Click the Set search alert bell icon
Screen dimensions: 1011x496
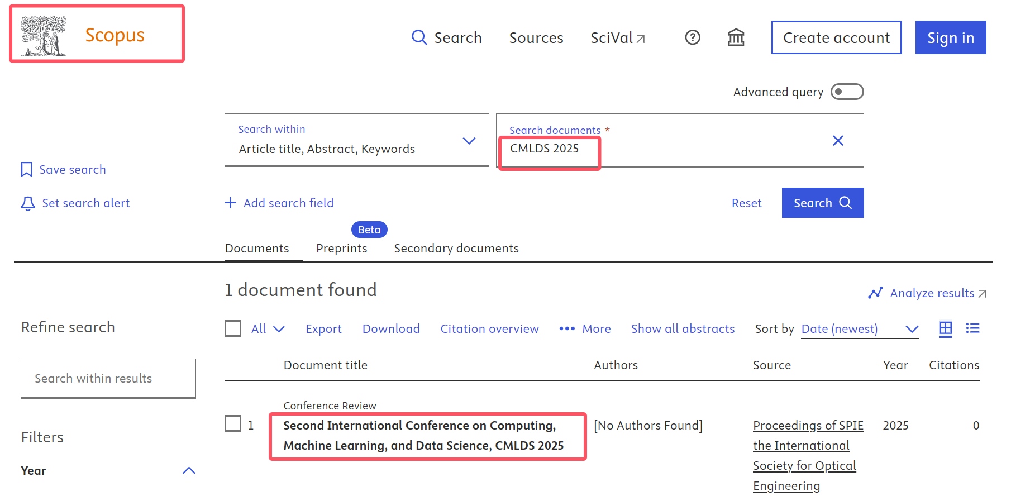click(27, 203)
